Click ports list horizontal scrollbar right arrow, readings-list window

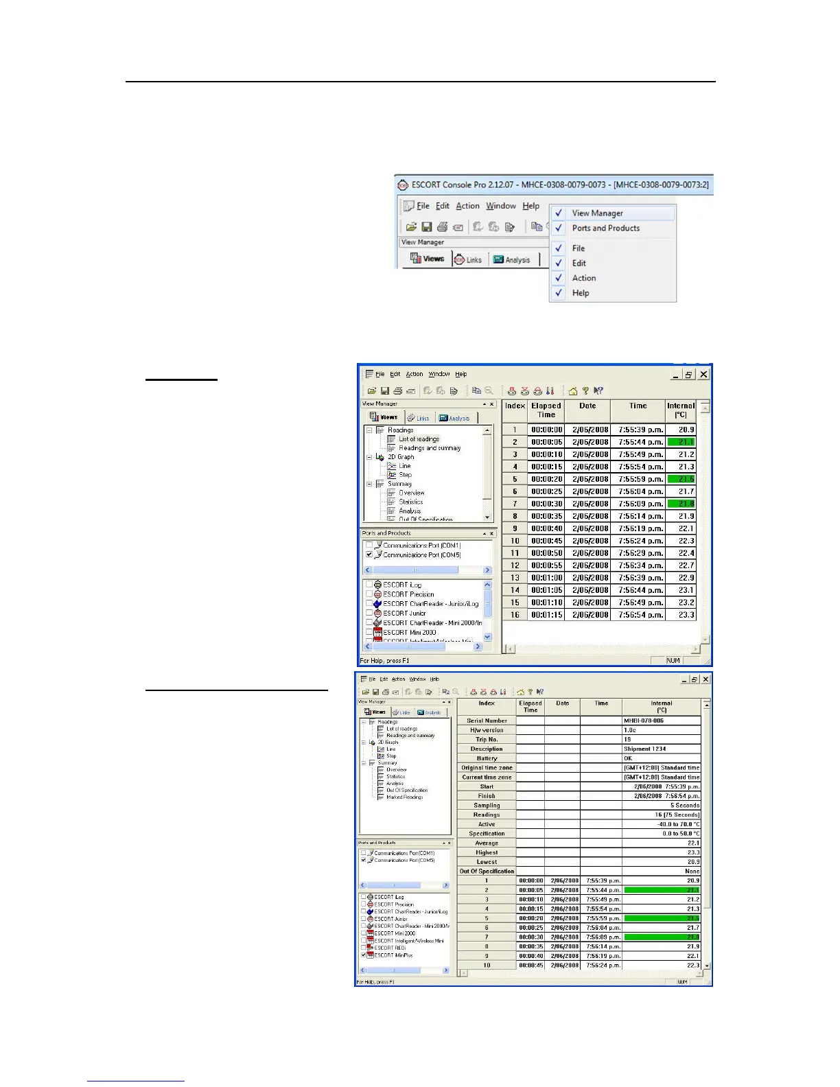pos(488,570)
